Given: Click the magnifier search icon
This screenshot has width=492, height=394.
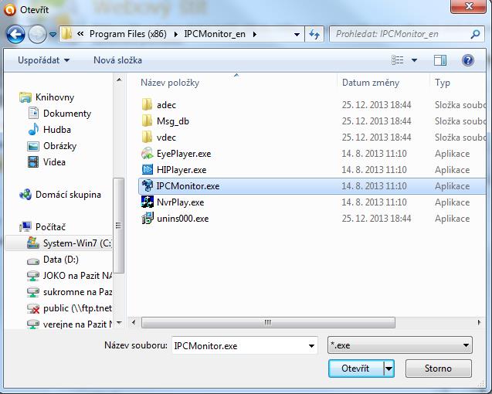Looking at the screenshot, I should 475,34.
